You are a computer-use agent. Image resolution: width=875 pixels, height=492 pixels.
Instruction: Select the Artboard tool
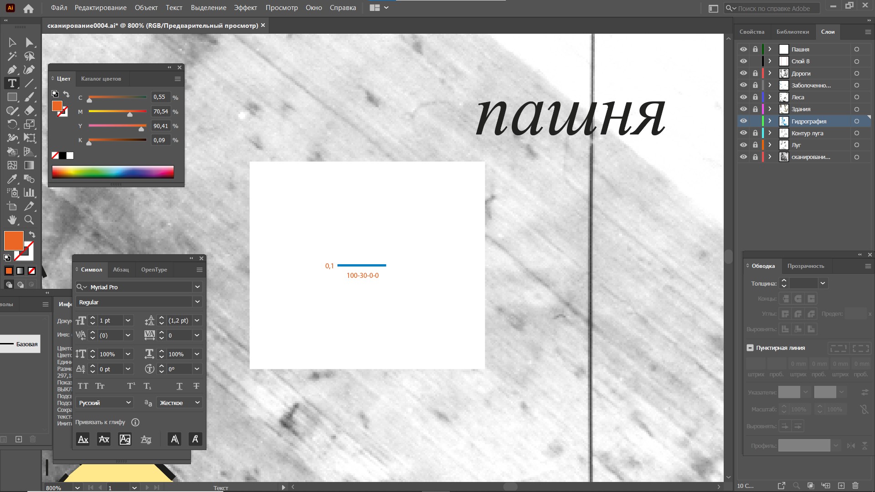[x=12, y=206]
